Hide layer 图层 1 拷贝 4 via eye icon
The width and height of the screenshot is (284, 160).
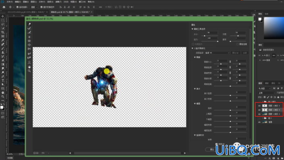tap(259, 110)
